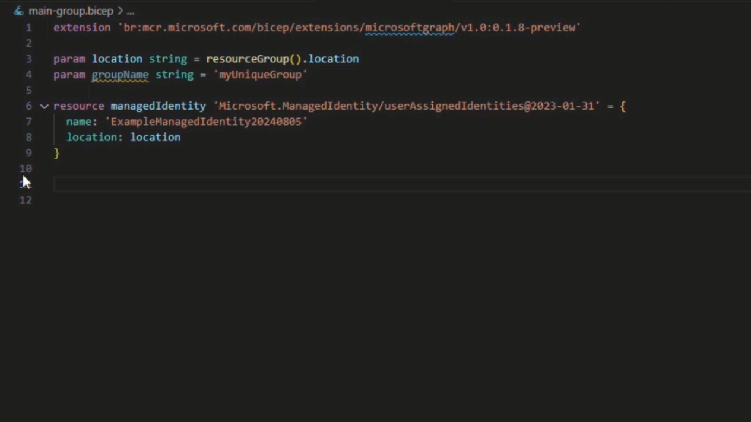Click the main-group.bicep breadcrumb label

point(71,11)
